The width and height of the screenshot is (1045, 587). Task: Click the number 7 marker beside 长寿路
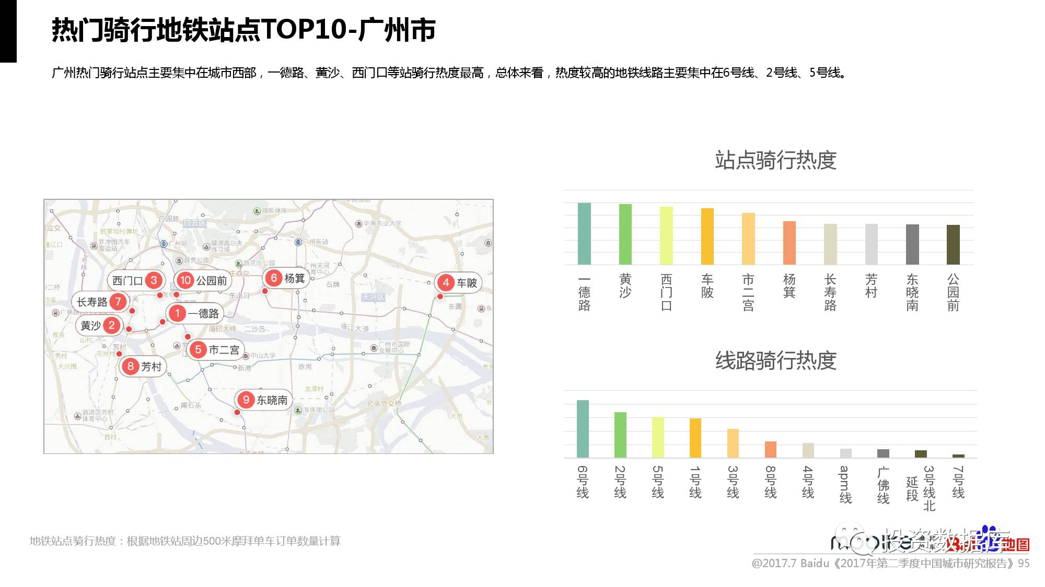point(118,302)
